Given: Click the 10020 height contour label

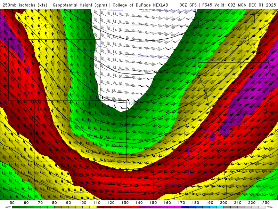Looking at the screenshot, I should click(134, 103).
